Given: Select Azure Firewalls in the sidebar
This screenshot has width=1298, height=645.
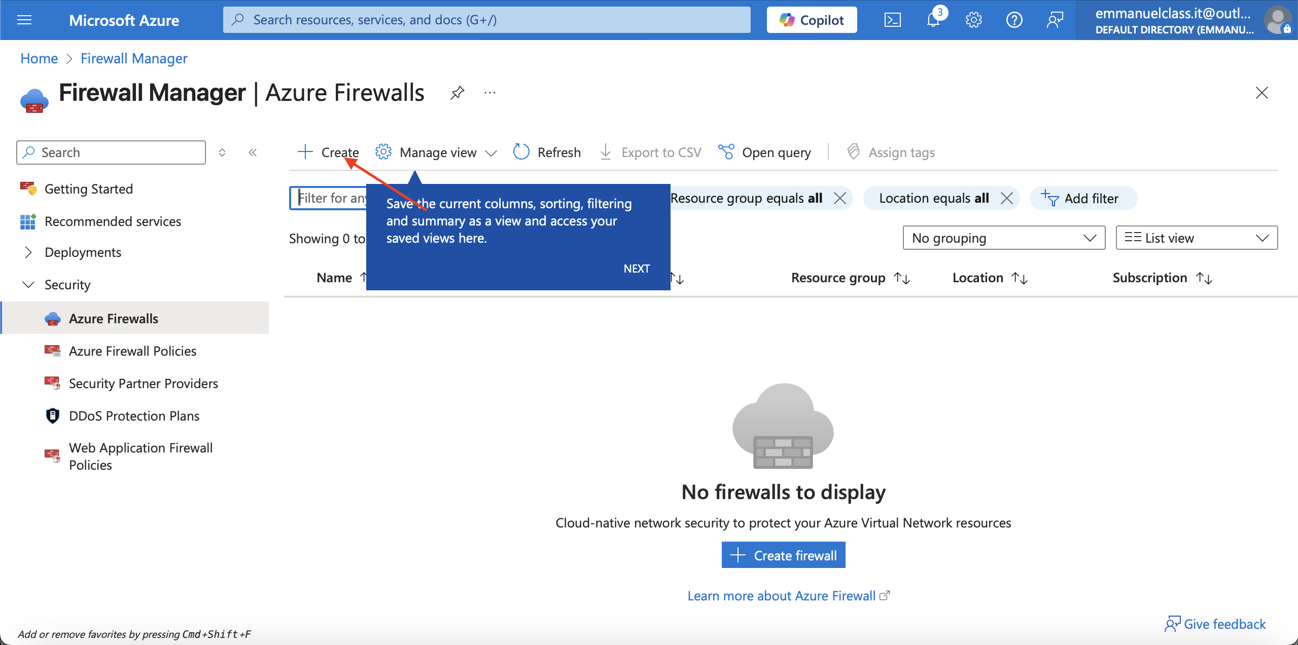Looking at the screenshot, I should tap(134, 318).
